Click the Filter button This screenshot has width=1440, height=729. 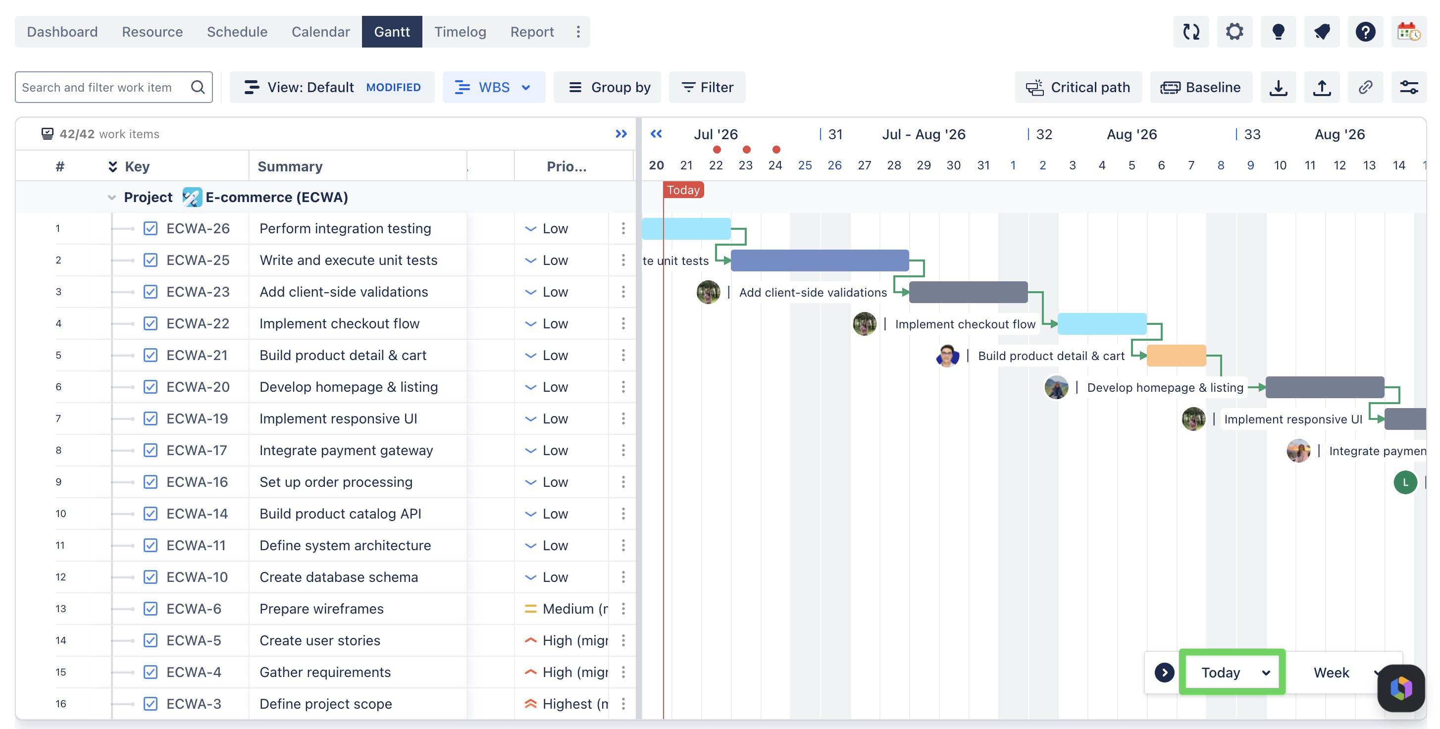(707, 87)
